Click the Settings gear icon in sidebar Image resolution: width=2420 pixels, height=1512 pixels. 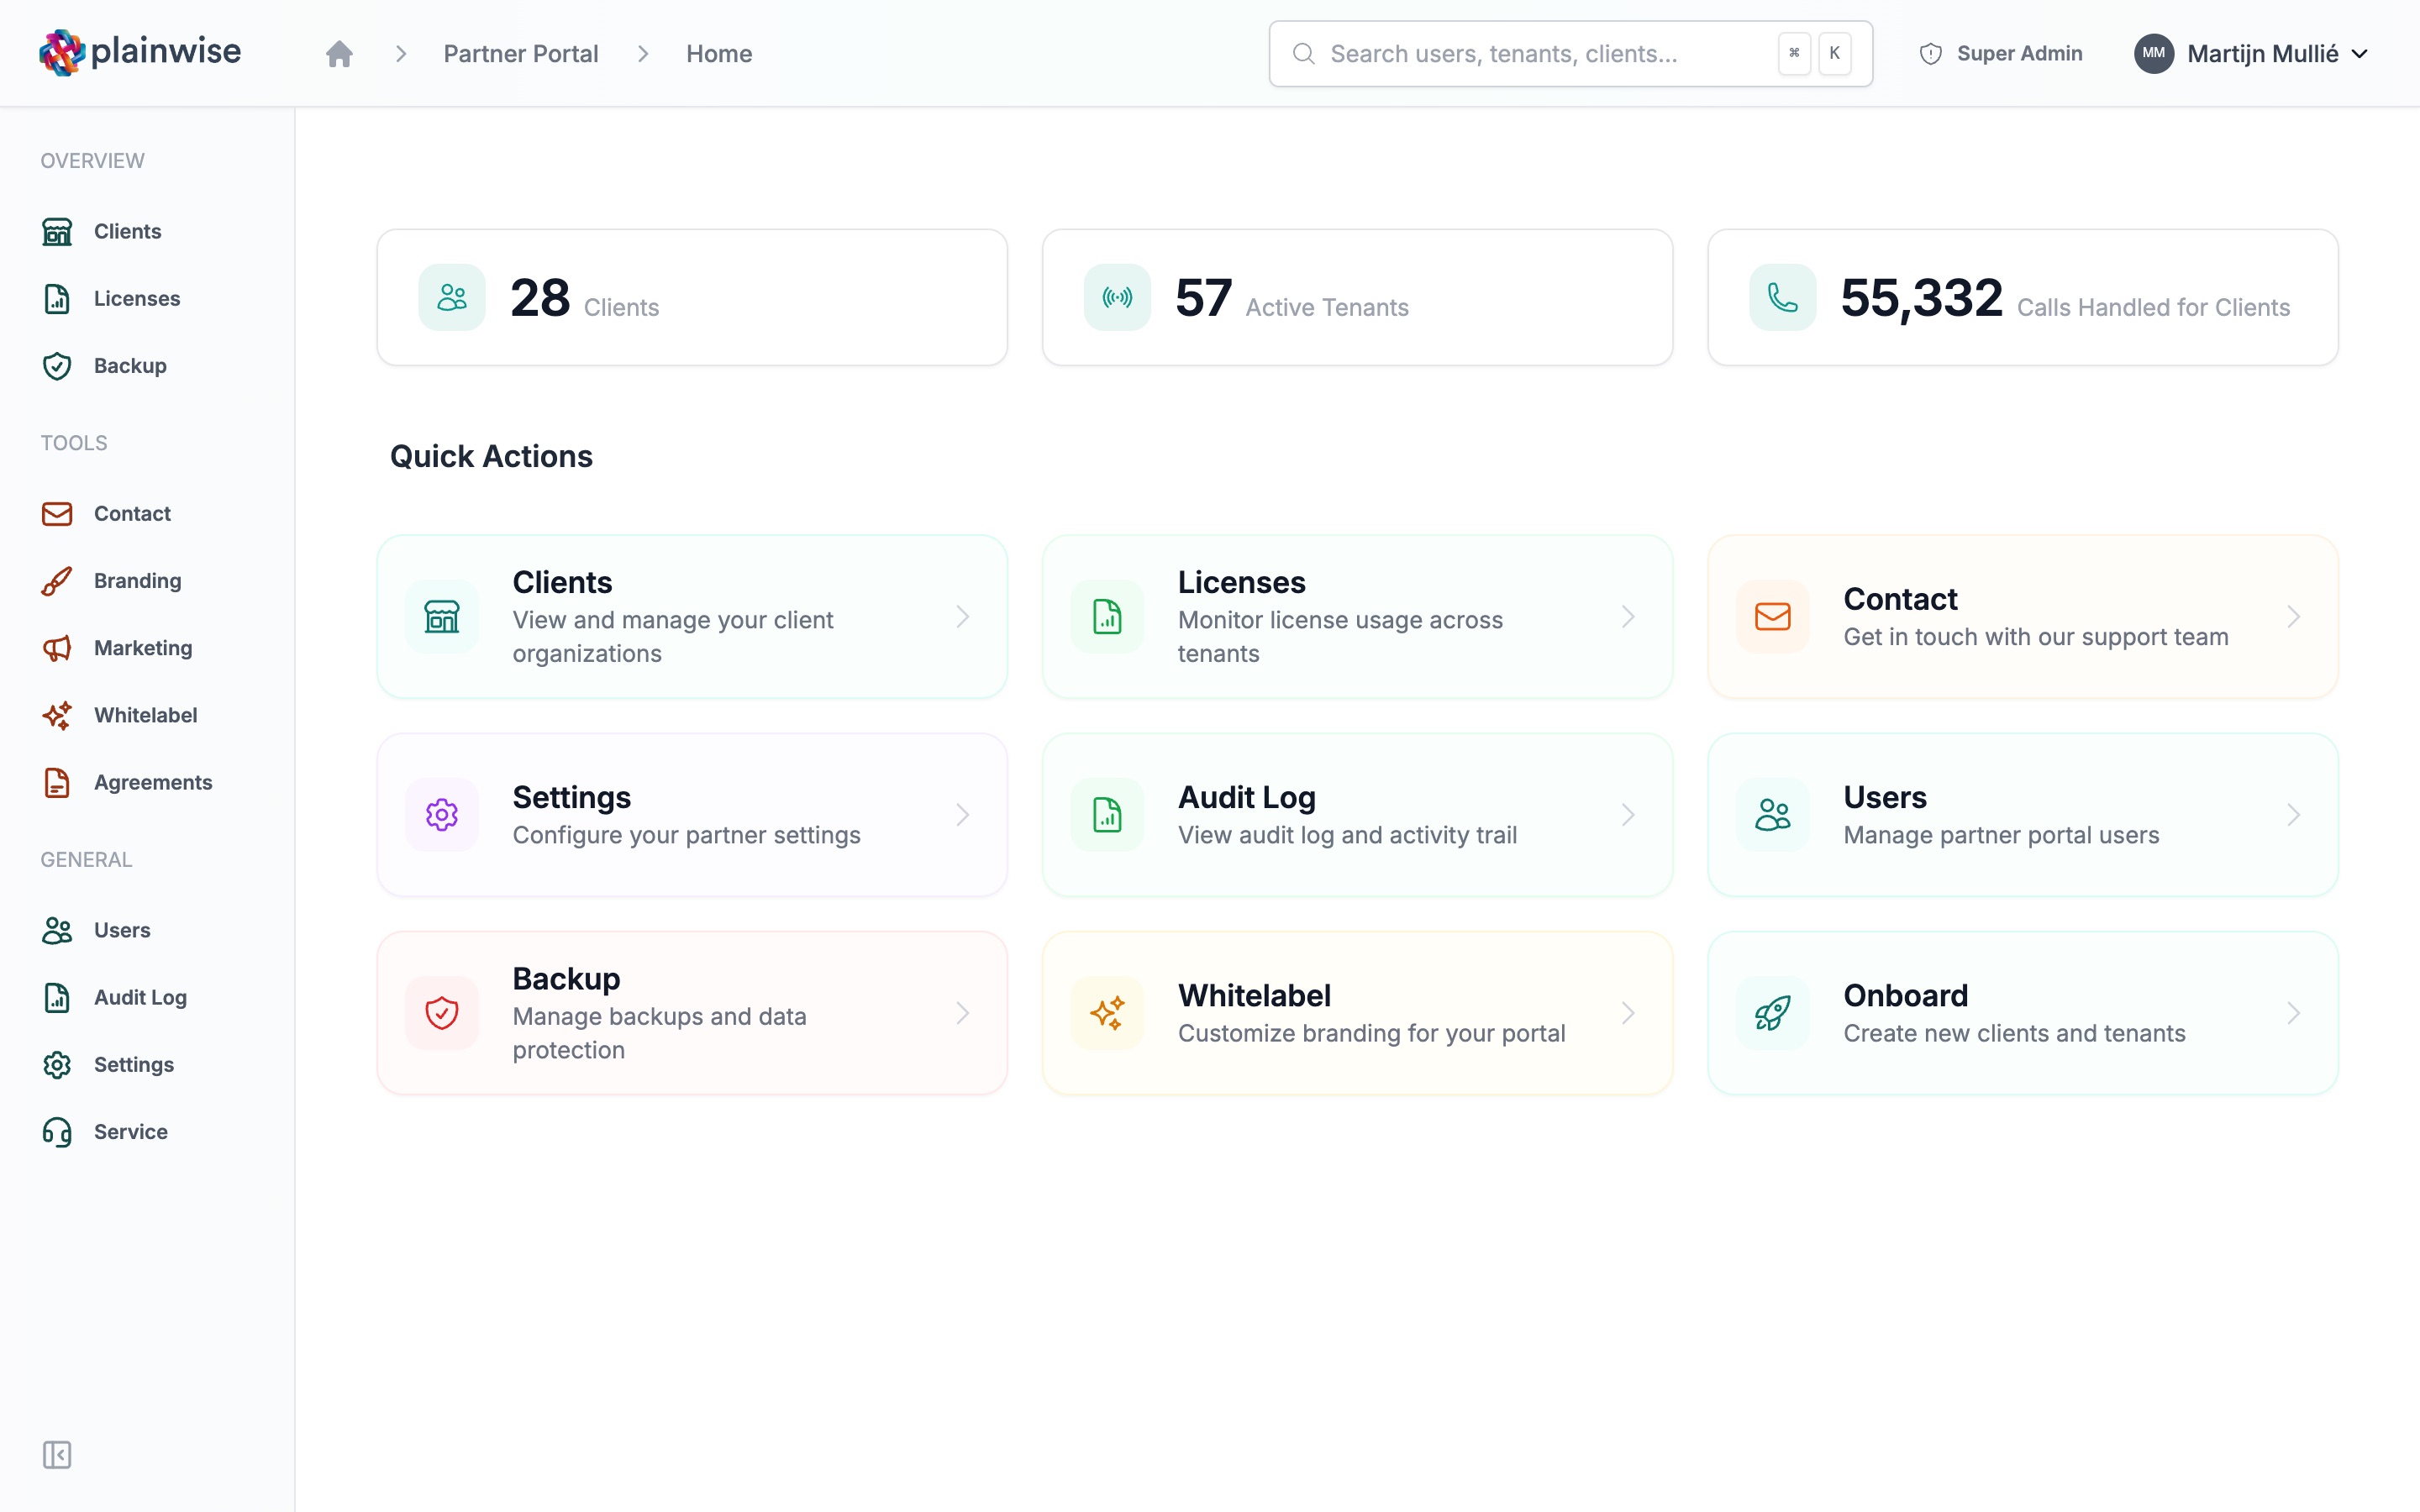click(x=57, y=1065)
